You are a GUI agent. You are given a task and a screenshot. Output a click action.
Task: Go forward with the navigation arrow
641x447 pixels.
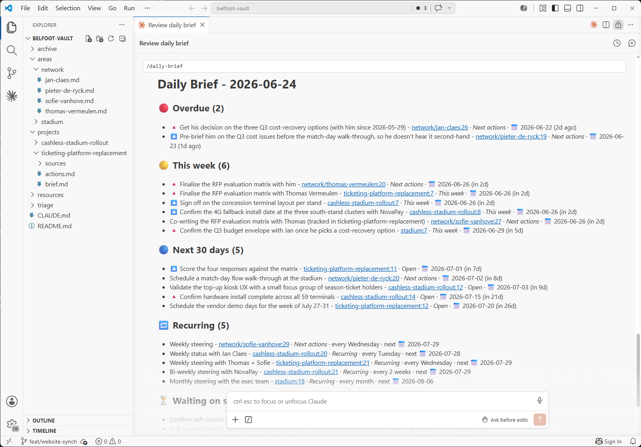[x=204, y=8]
